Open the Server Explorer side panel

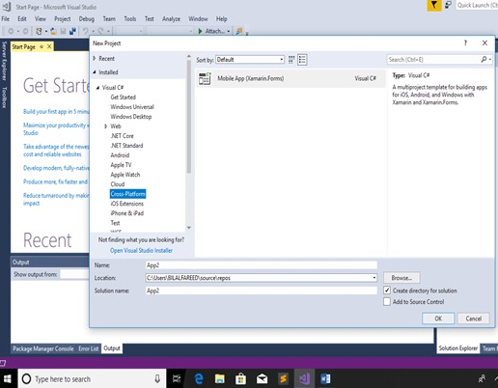coord(4,61)
